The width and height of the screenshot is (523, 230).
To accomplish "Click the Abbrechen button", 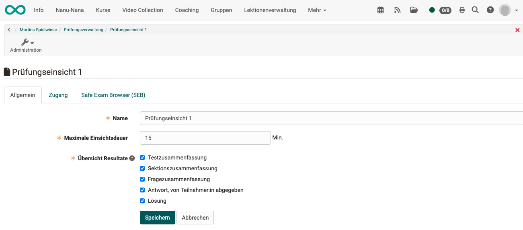I will [x=195, y=218].
